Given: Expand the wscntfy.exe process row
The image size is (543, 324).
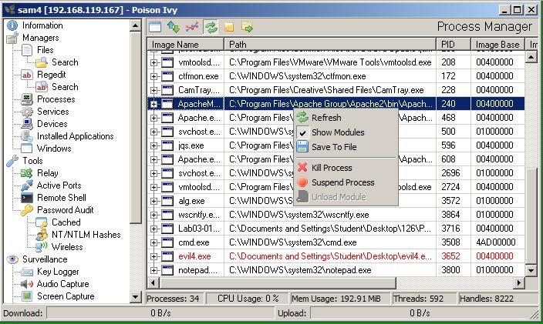Looking at the screenshot, I should 153,215.
